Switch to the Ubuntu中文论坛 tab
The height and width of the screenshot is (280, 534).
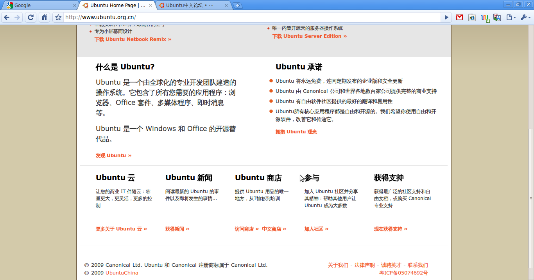click(x=193, y=5)
